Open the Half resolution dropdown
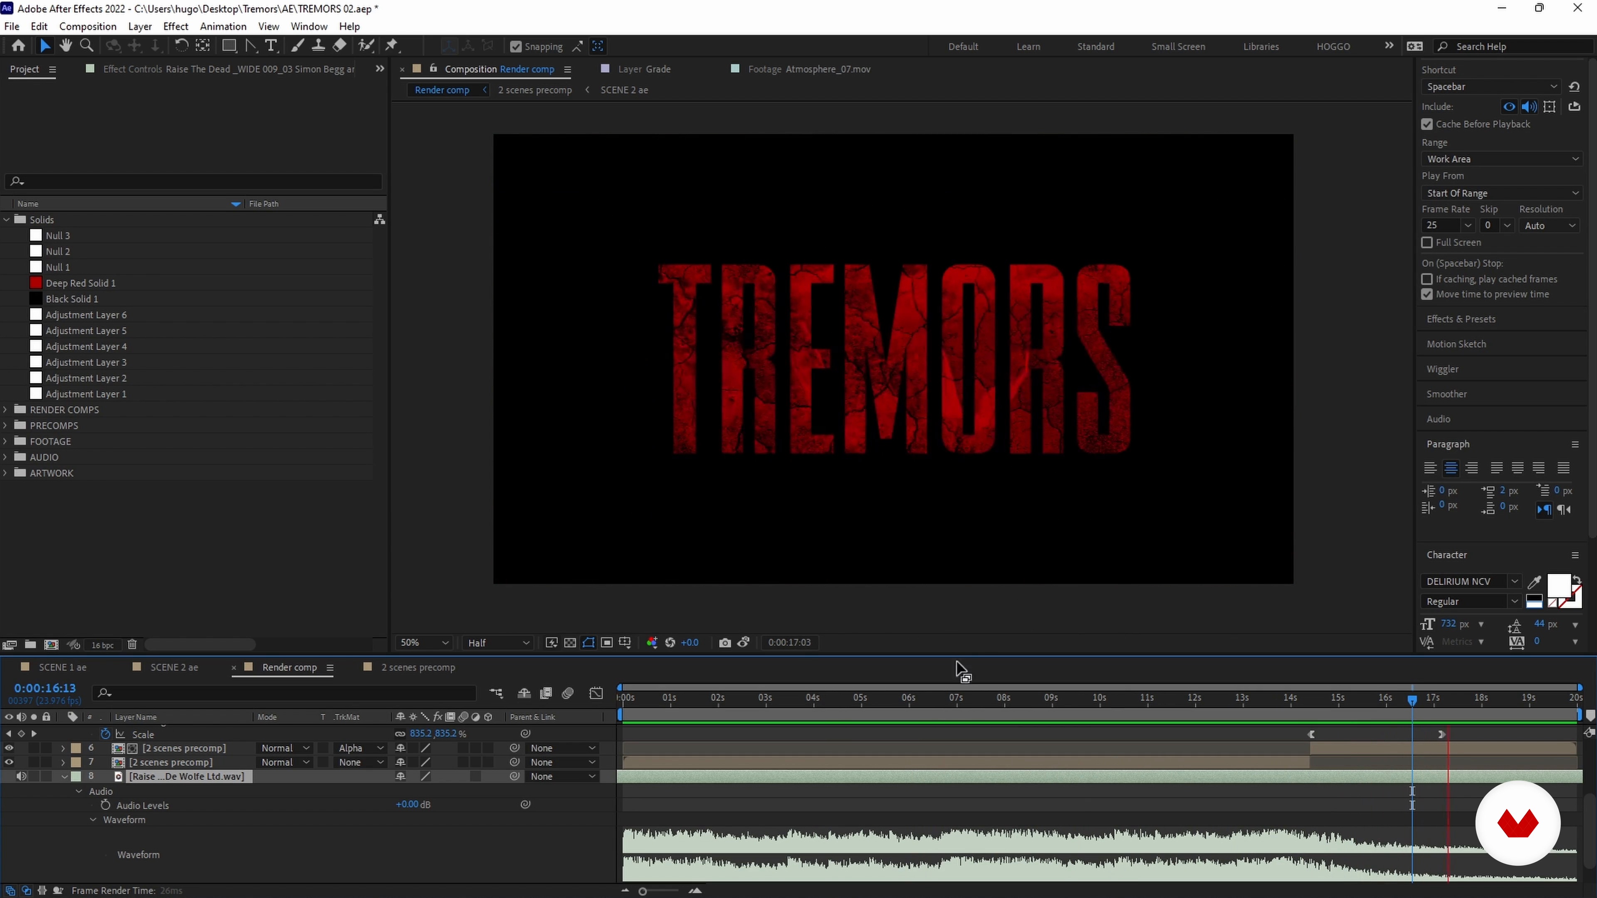The height and width of the screenshot is (898, 1597). coord(499,643)
